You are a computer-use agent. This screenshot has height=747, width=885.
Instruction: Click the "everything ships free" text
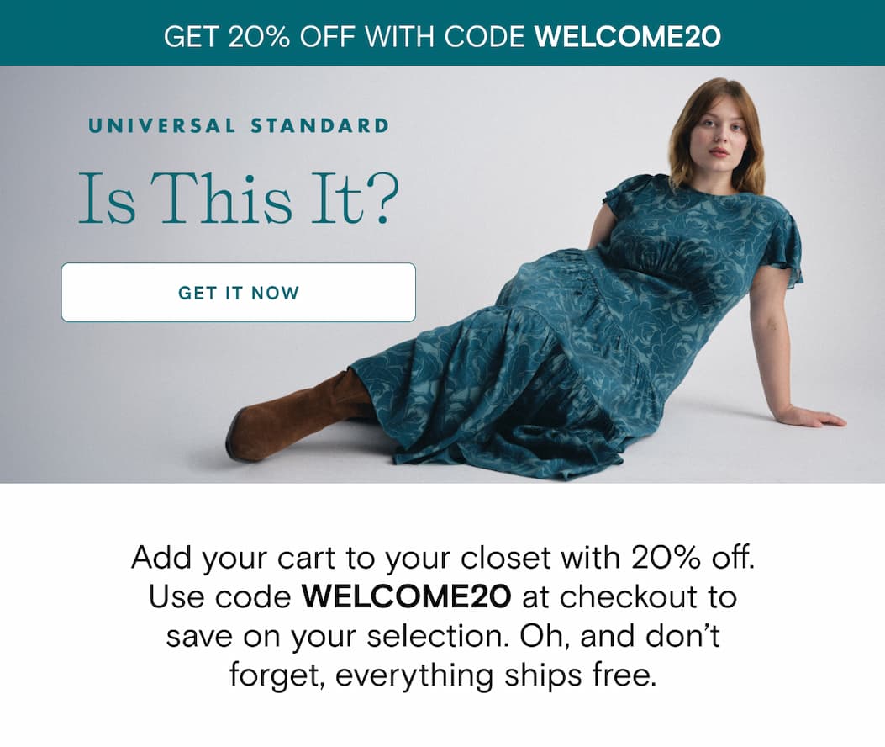point(497,675)
